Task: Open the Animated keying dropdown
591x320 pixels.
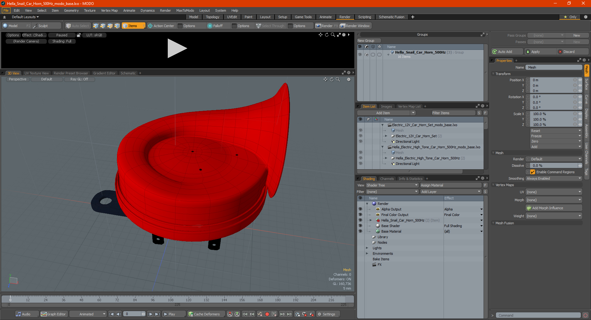Action: [88, 314]
